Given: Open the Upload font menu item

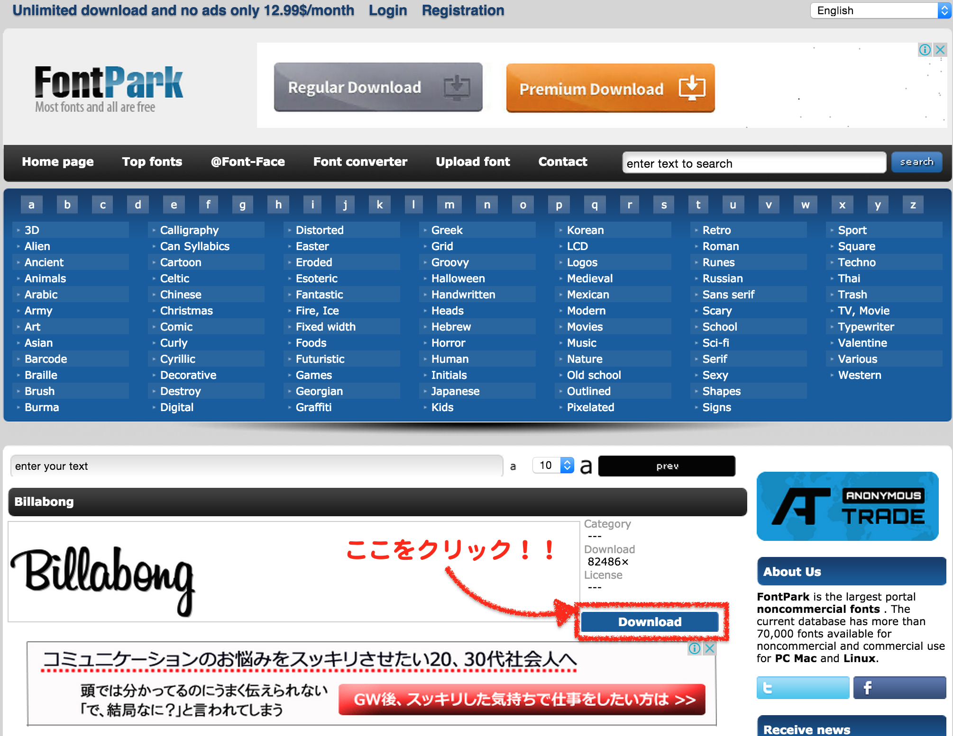Looking at the screenshot, I should pos(473,162).
